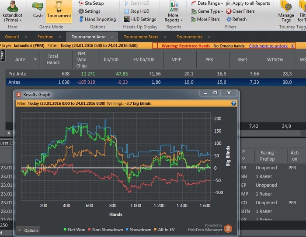
Task: Click Stop HUD
Action: (137, 11)
